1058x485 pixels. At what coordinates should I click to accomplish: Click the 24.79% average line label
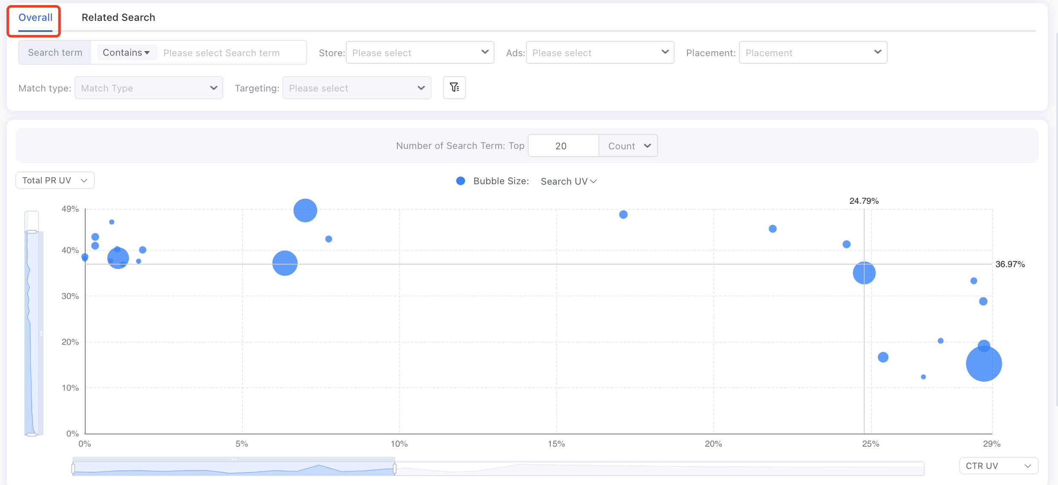coord(864,201)
